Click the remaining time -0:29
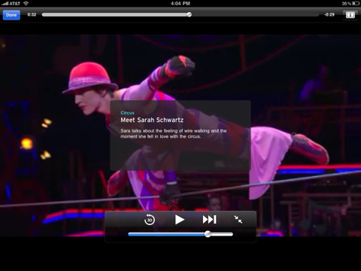The height and width of the screenshot is (271, 361). click(329, 14)
